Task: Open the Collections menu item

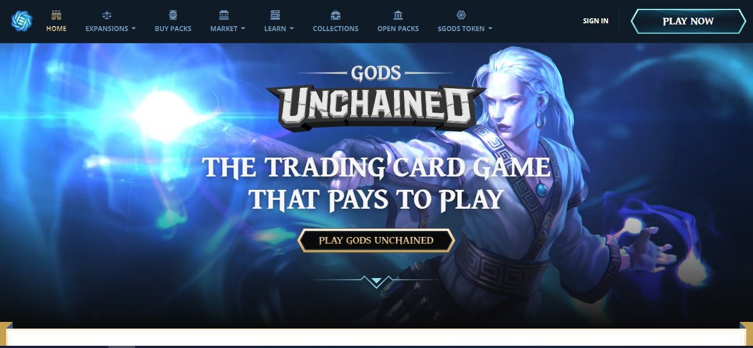Action: [x=336, y=28]
